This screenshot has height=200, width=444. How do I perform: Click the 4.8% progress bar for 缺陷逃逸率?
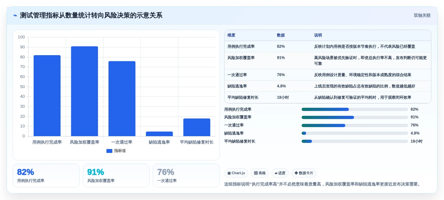[355, 133]
